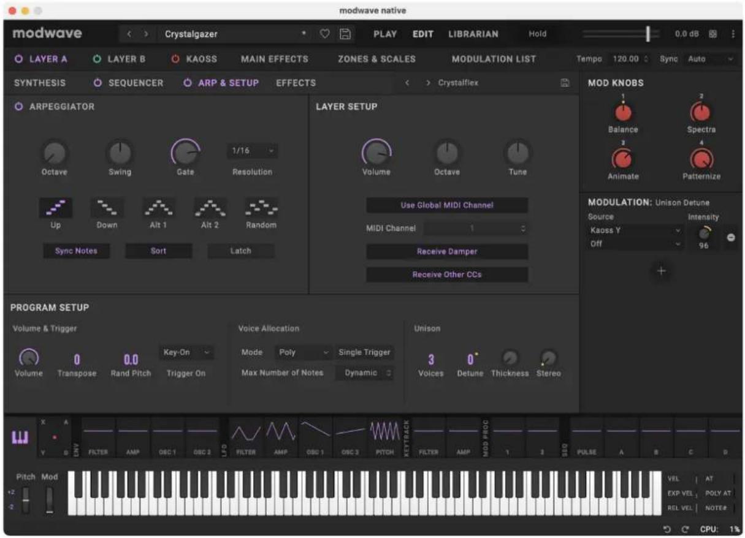
Task: Toggle the Sequencer power button
Action: pyautogui.click(x=97, y=83)
